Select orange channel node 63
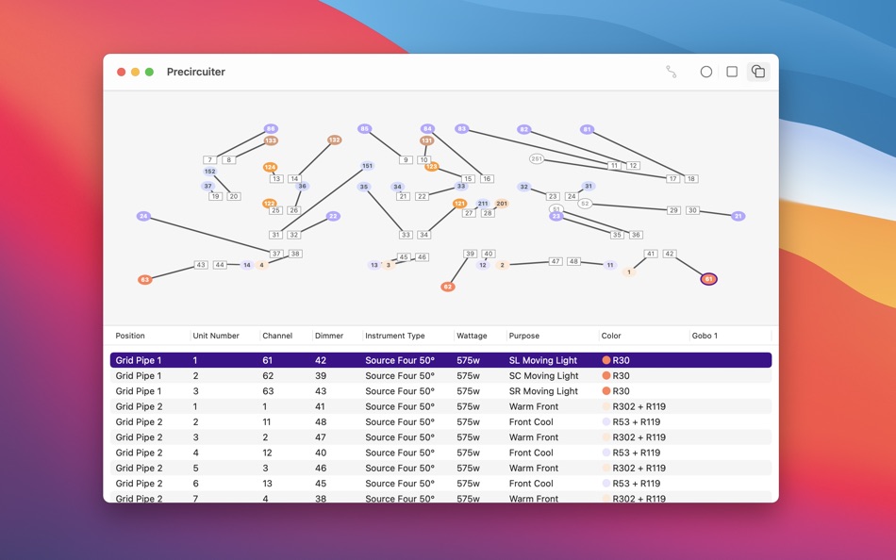 [x=145, y=279]
